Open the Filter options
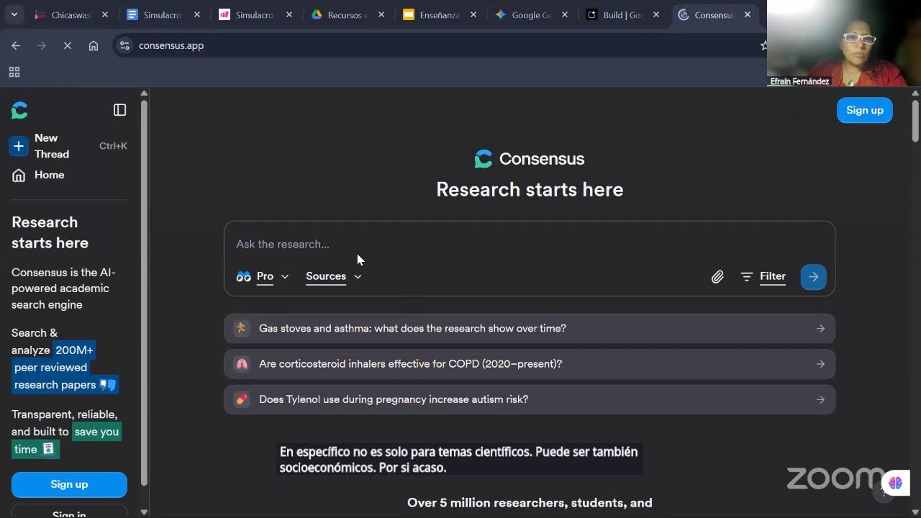 763,276
